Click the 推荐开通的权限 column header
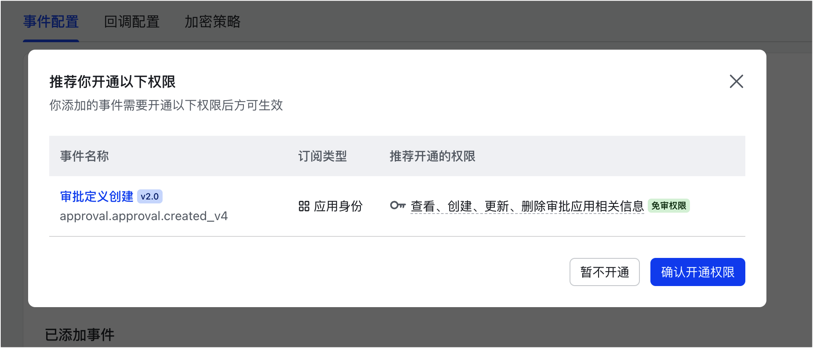 click(x=432, y=156)
